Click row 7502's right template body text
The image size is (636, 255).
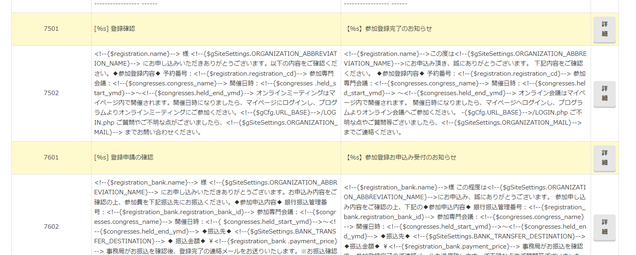[465, 93]
